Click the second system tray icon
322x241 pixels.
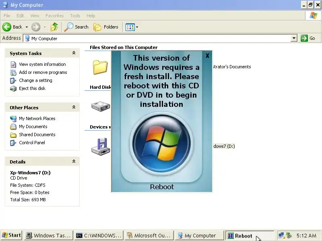(289, 235)
